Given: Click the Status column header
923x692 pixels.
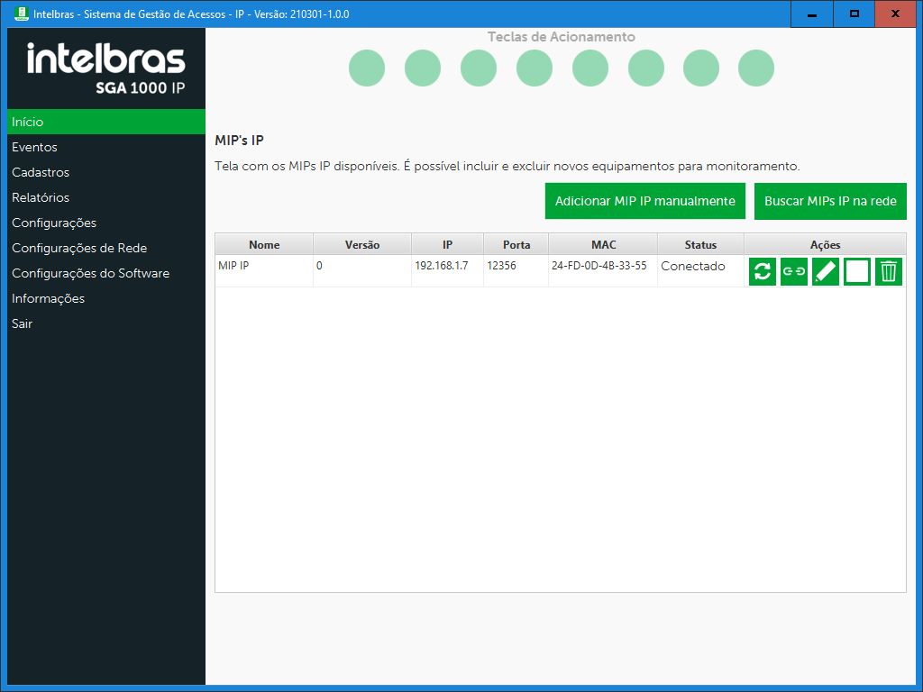Looking at the screenshot, I should click(700, 245).
